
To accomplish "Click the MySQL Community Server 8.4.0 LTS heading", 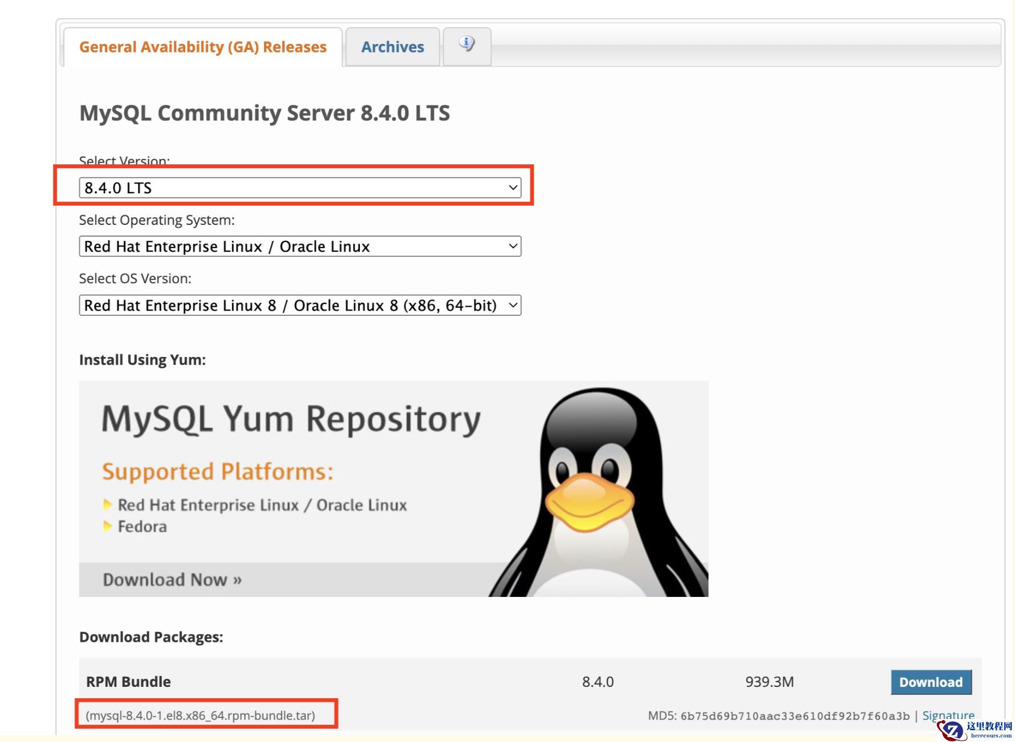I will tap(264, 113).
